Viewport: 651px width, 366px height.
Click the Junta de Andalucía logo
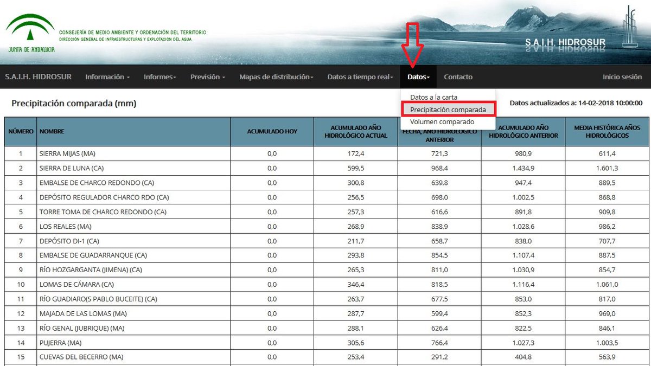click(x=30, y=33)
